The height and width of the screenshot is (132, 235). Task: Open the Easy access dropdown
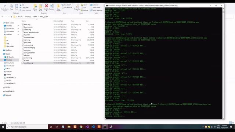coord(67,8)
